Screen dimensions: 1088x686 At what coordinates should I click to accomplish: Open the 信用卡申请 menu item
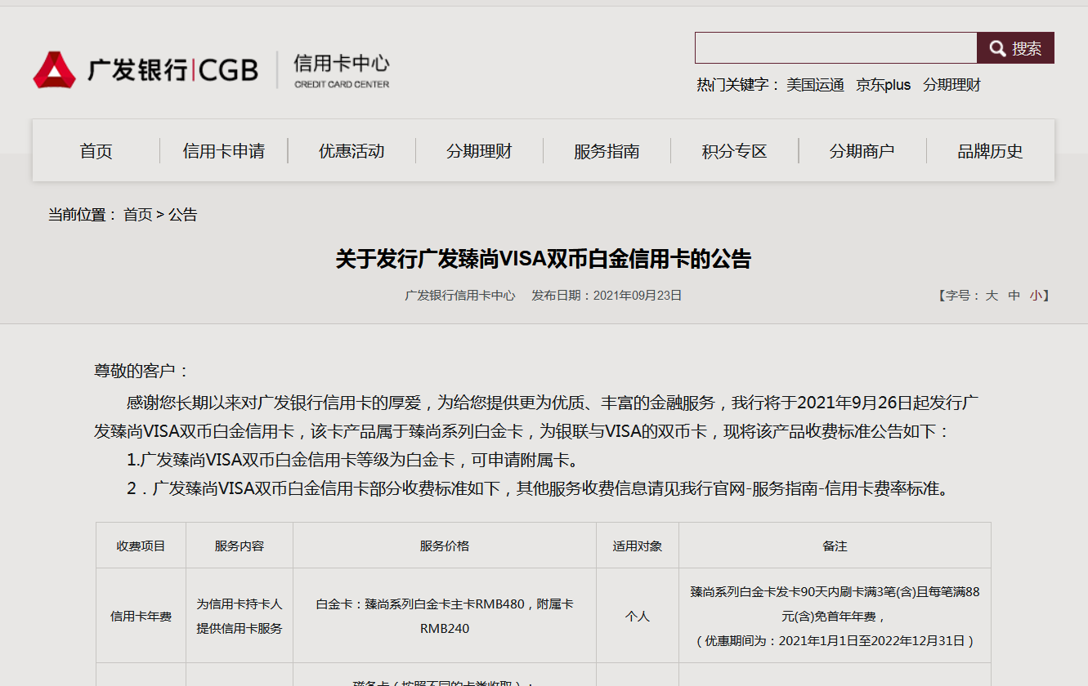point(224,151)
